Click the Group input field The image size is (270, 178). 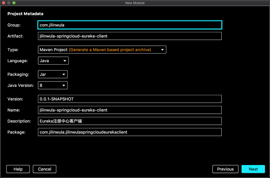click(x=130, y=25)
